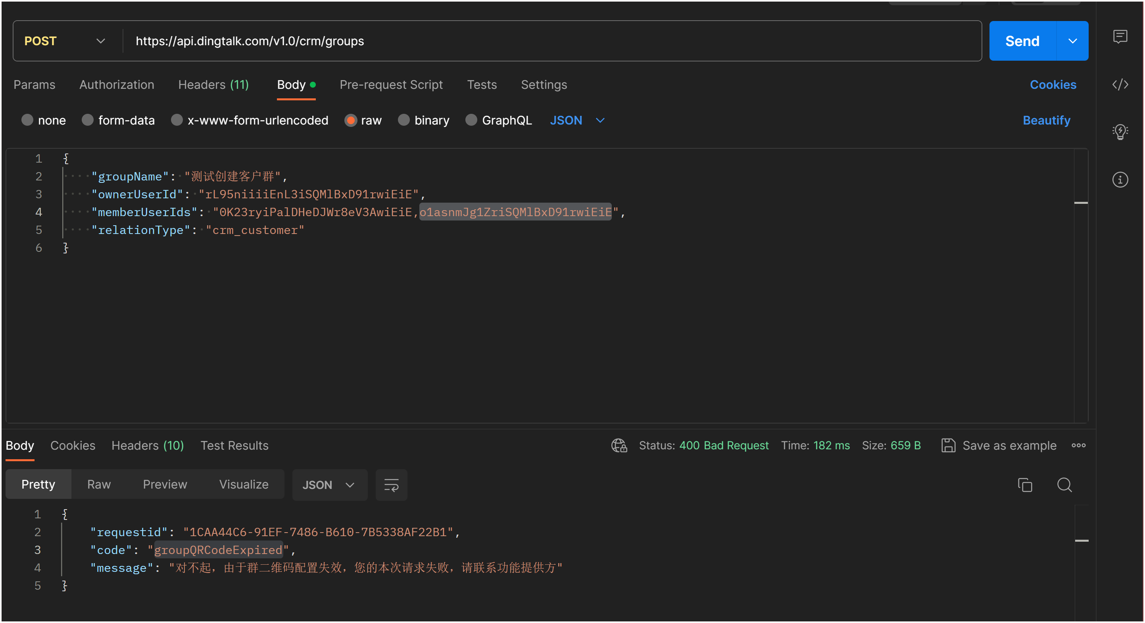This screenshot has width=1145, height=623.
Task: Open the Test Results tab
Action: (x=234, y=445)
